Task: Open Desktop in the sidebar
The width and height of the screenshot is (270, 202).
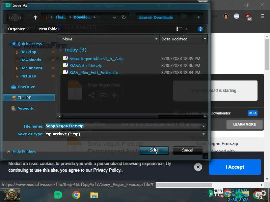Action: [x=28, y=52]
